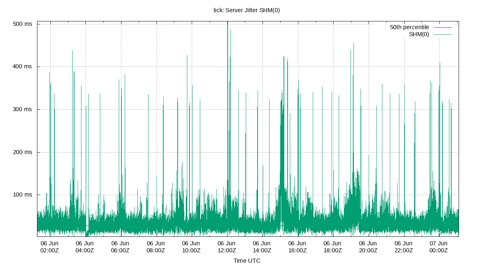
Task: Click the 'SHM(0)' legend label
Action: pos(419,34)
